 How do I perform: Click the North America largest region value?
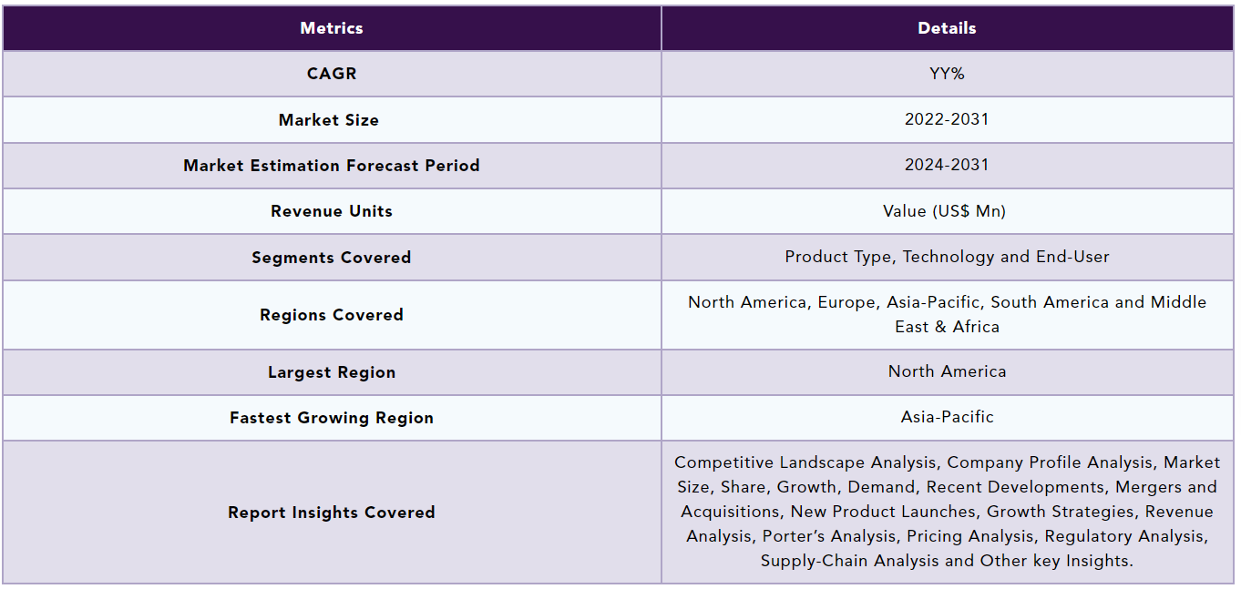click(948, 371)
